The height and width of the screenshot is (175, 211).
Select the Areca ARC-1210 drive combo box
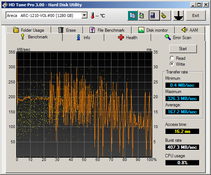47,16
